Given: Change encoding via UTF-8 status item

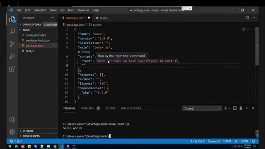Looking at the screenshot, I should pos(227,141).
